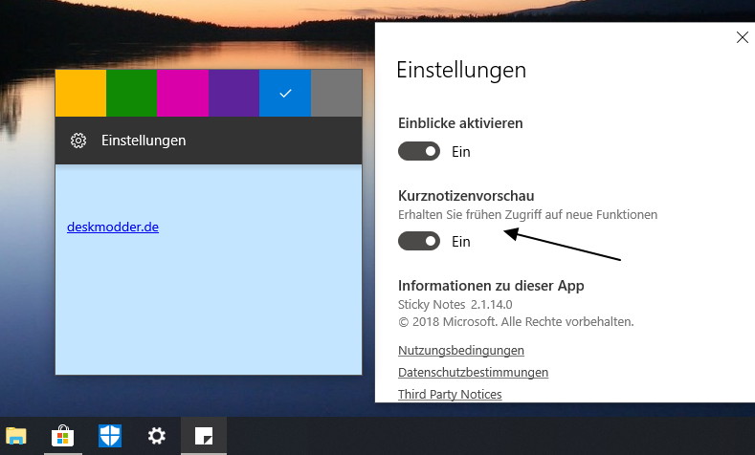This screenshot has width=755, height=455.
Task: Select the purple note color swatch
Action: click(234, 93)
